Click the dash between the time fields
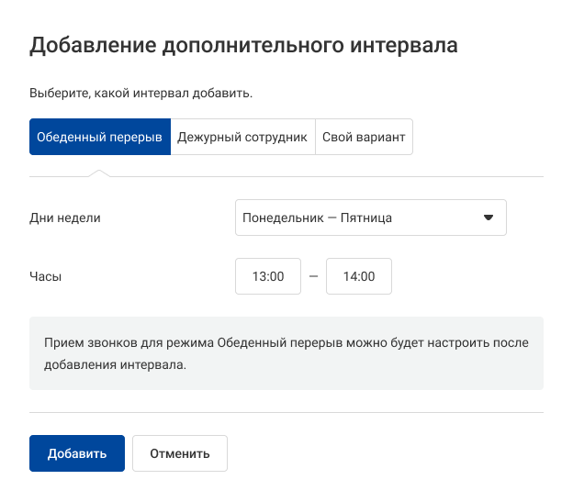 click(313, 276)
